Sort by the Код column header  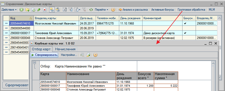tap(22, 18)
